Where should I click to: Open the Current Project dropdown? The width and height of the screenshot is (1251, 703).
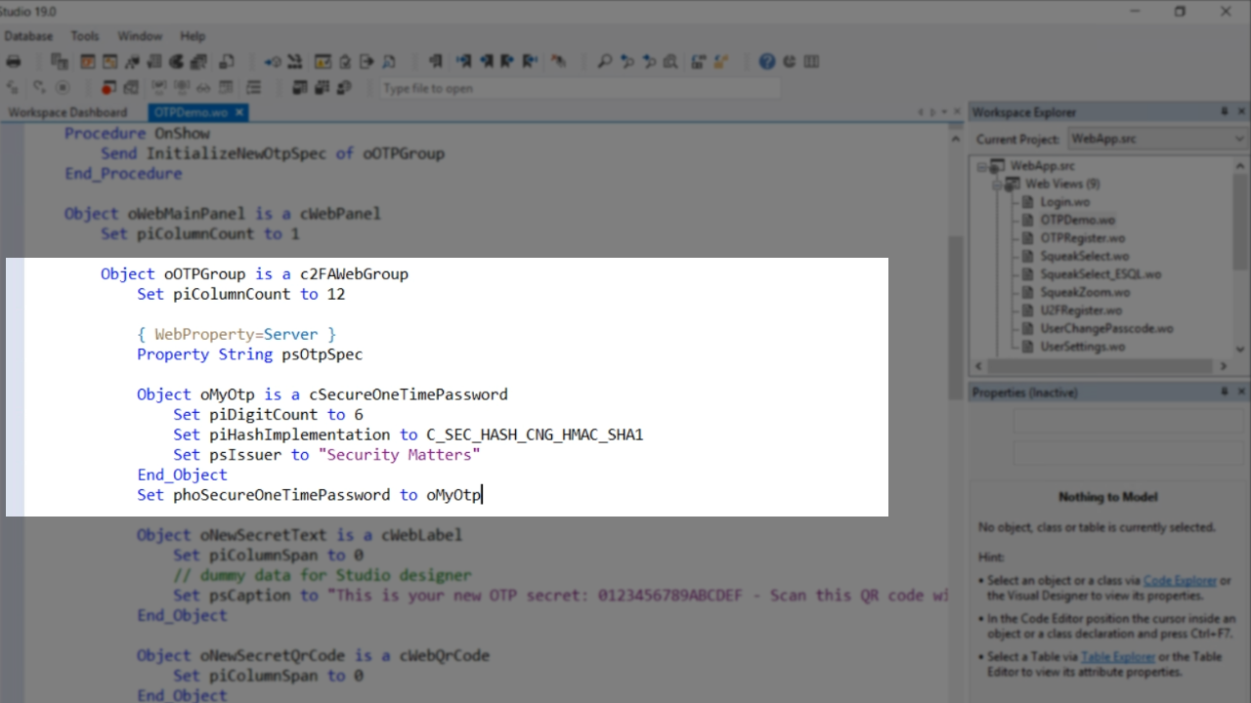pos(1239,140)
